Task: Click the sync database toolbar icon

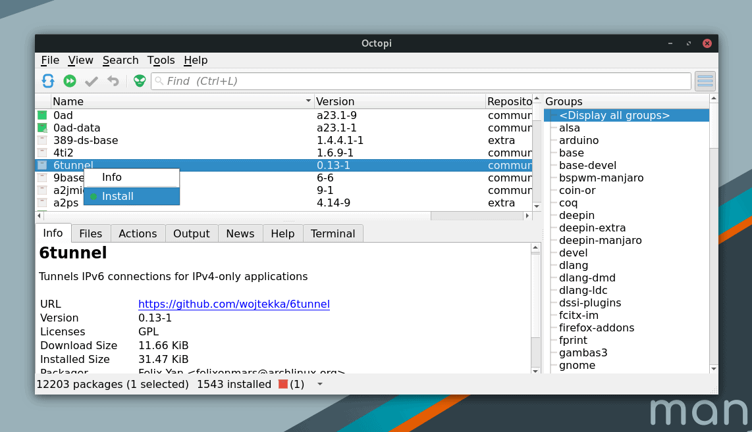Action: click(48, 81)
